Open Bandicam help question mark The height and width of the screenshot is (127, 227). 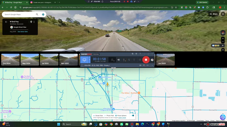[x=140, y=54]
